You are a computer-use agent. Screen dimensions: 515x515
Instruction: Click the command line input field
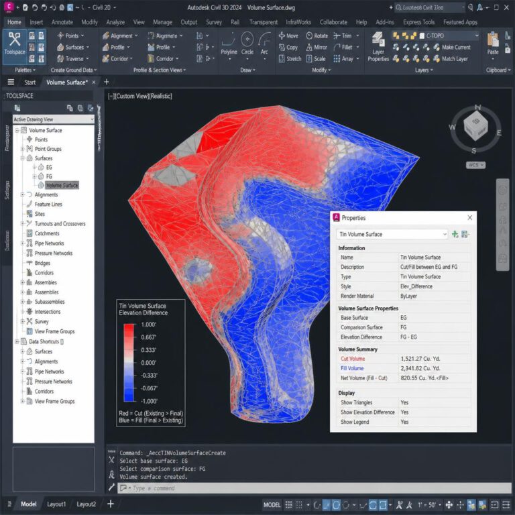coord(314,488)
